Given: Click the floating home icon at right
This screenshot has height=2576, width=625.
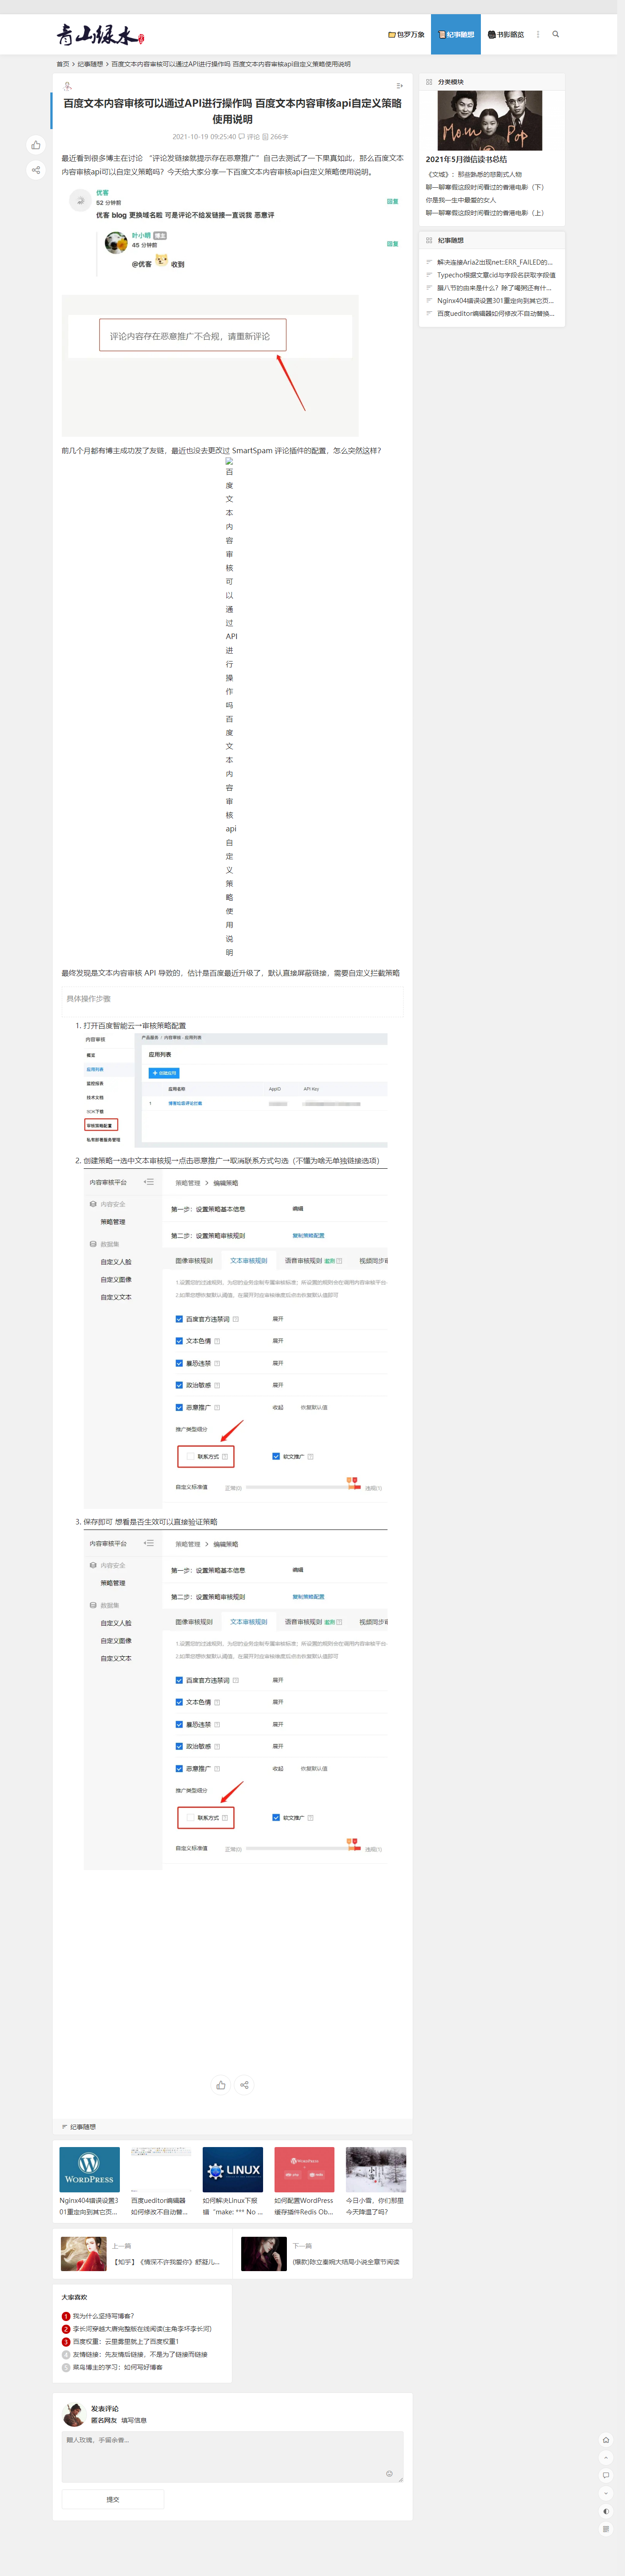Looking at the screenshot, I should pos(606,2440).
